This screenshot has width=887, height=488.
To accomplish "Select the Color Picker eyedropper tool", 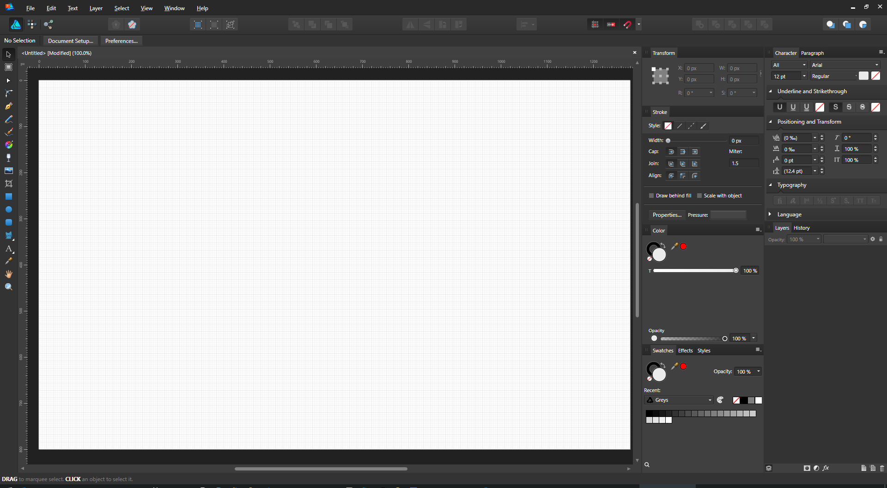I will [x=8, y=261].
